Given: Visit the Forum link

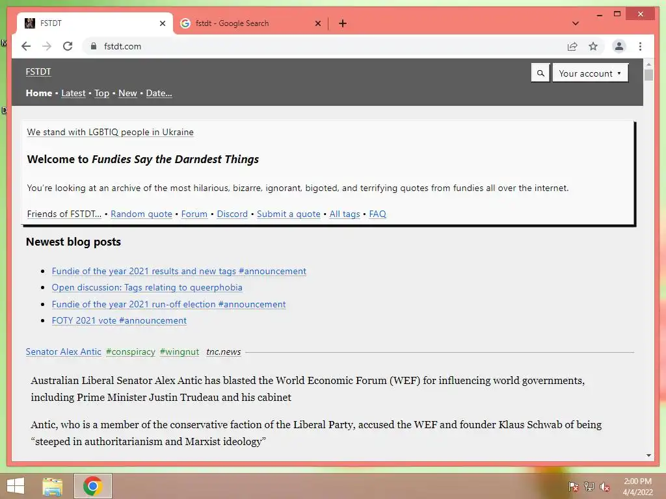Looking at the screenshot, I should (x=194, y=214).
